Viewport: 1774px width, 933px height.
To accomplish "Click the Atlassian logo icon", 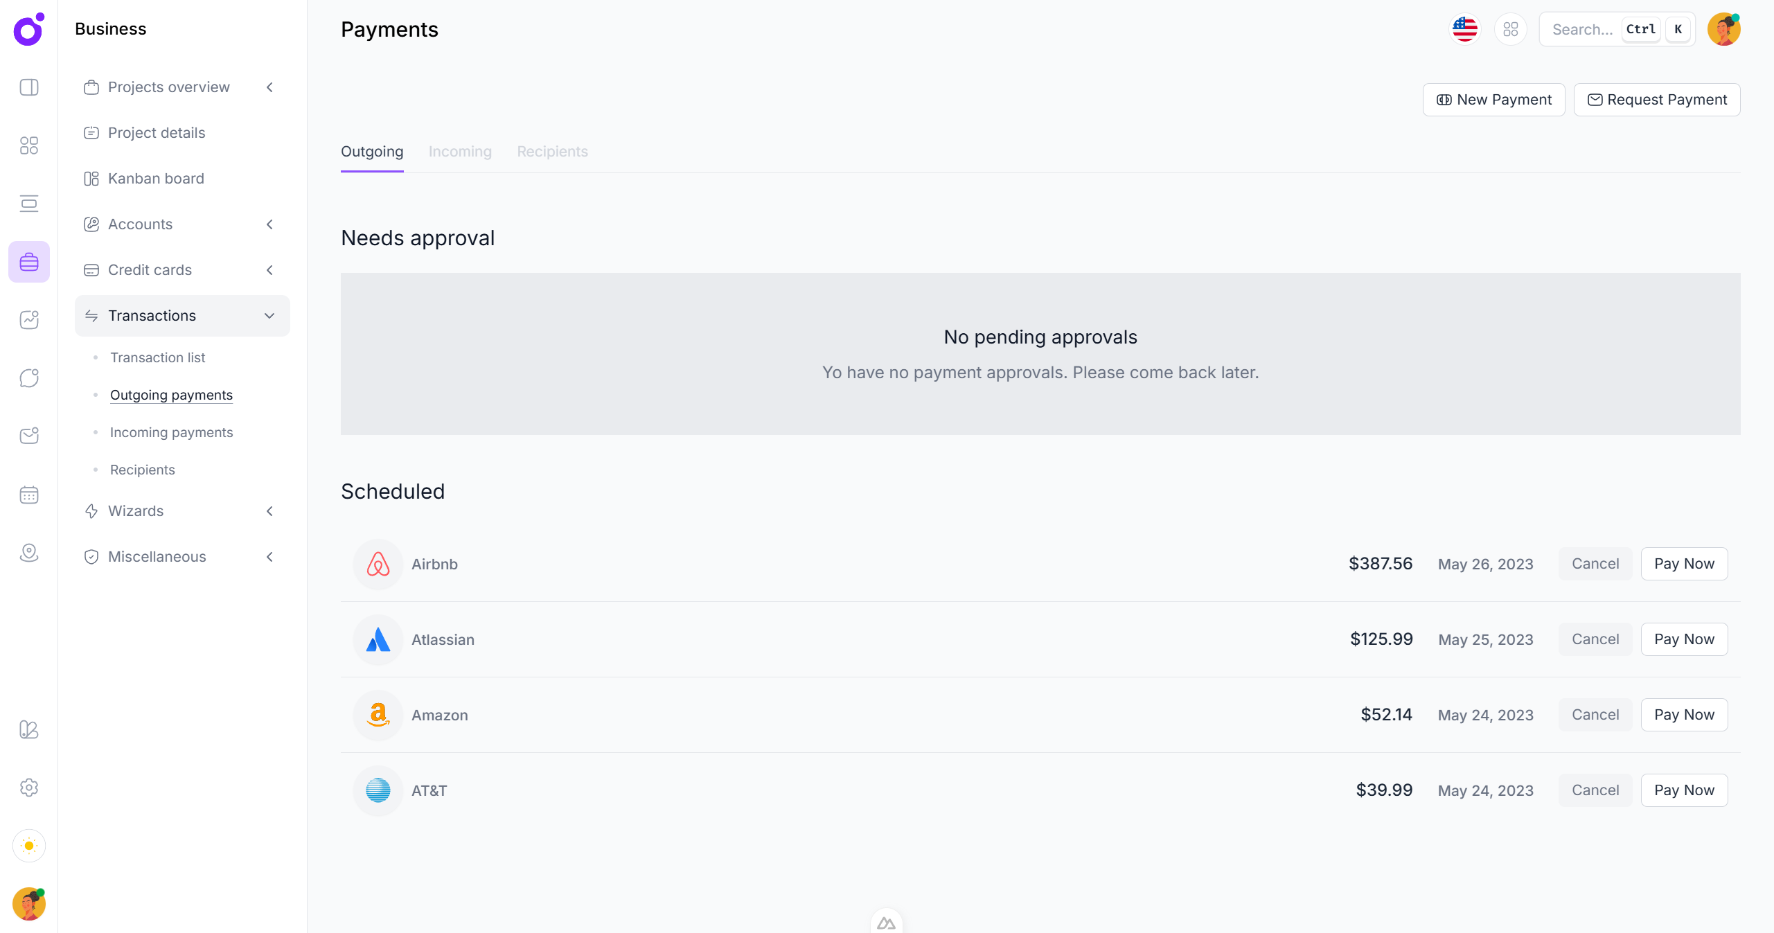I will pyautogui.click(x=378, y=640).
